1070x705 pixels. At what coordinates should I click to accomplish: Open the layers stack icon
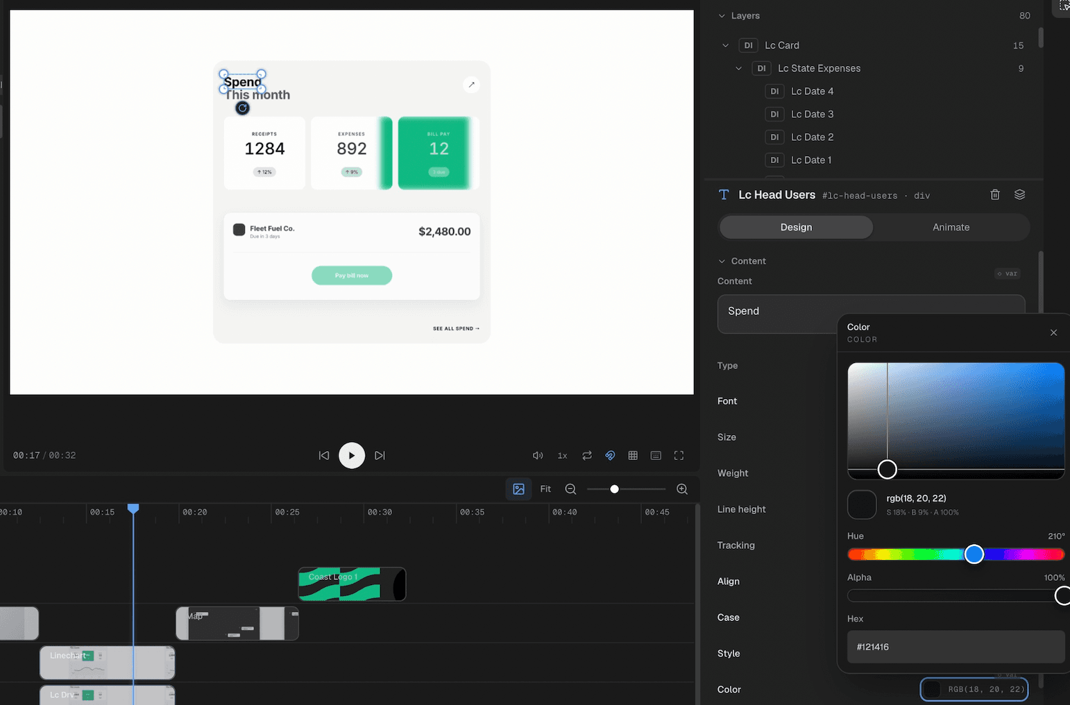pos(1019,195)
